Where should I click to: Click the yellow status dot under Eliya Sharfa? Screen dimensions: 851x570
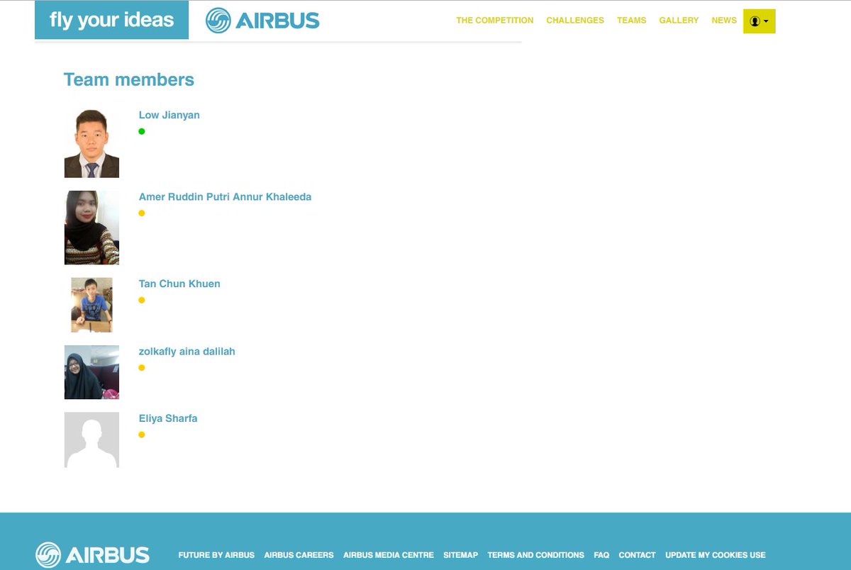click(x=142, y=435)
